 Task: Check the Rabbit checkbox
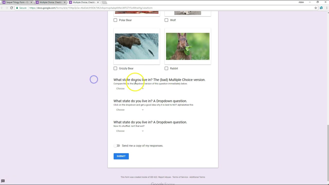tap(166, 68)
